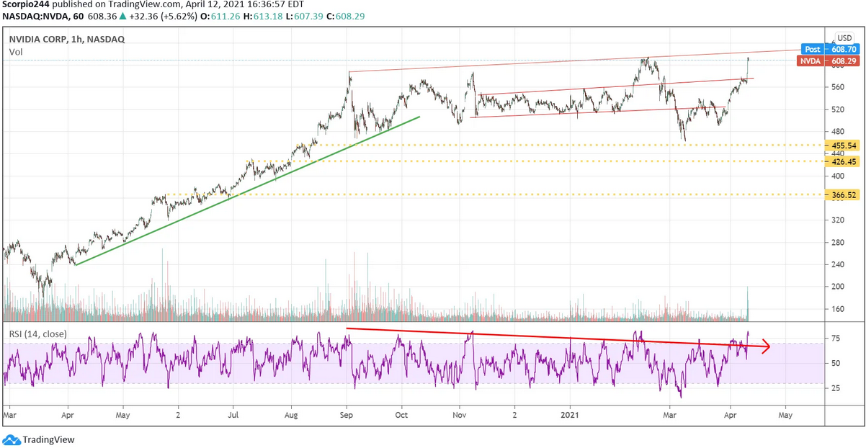Image resolution: width=866 pixels, height=448 pixels.
Task: Click the RSI 25 axis value
Action: click(x=836, y=388)
